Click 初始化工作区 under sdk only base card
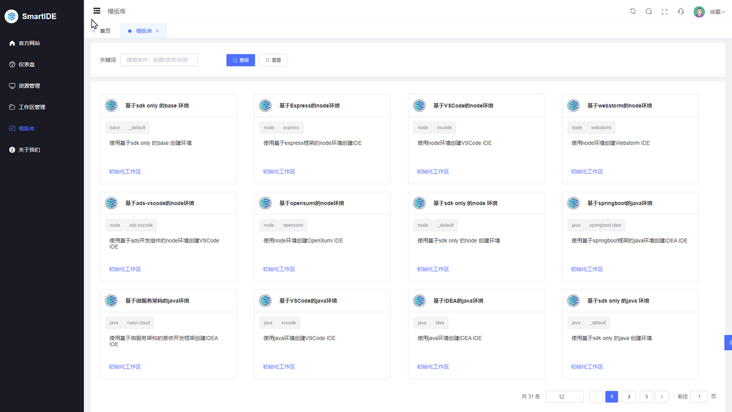This screenshot has height=412, width=732. coord(125,172)
